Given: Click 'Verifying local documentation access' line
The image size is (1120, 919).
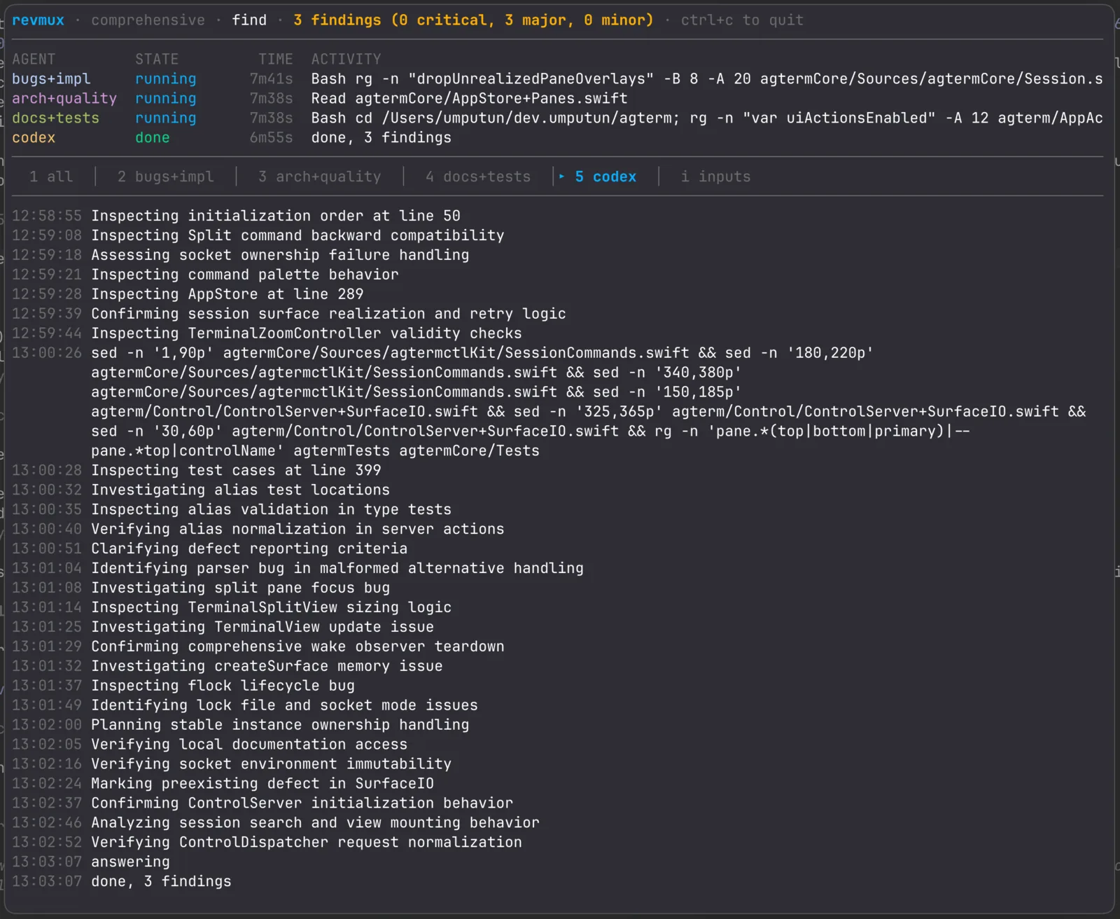Looking at the screenshot, I should coord(249,745).
